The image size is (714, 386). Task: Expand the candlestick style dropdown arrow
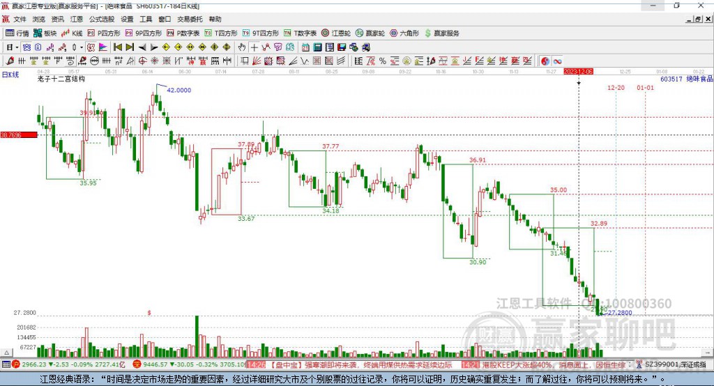click(82, 47)
